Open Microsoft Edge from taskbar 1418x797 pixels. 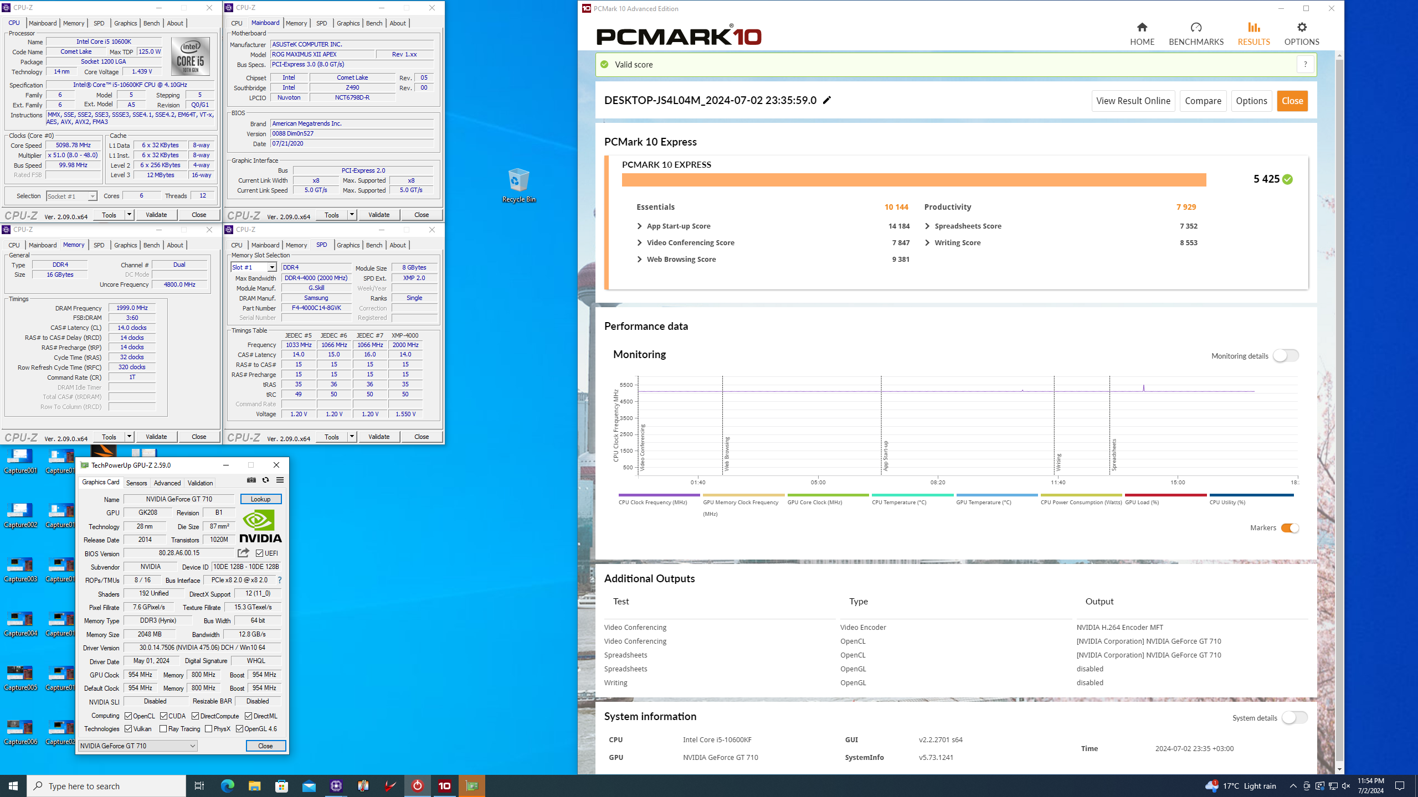(x=227, y=785)
